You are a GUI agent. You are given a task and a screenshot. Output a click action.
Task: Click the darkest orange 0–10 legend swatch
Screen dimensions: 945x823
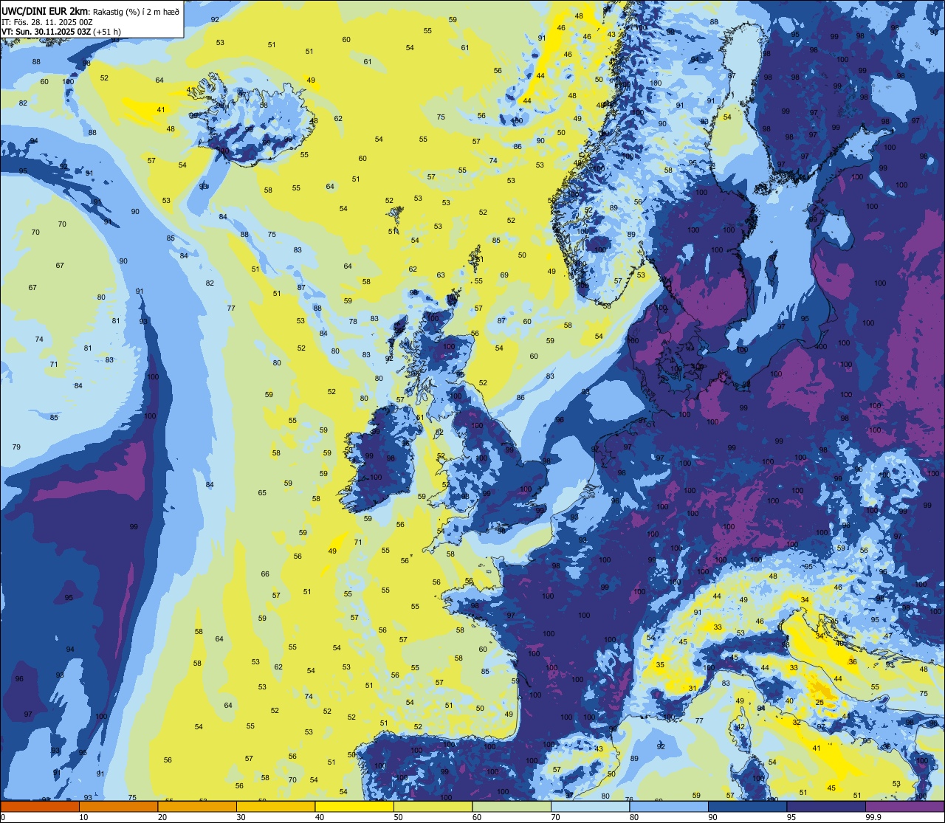click(x=40, y=806)
